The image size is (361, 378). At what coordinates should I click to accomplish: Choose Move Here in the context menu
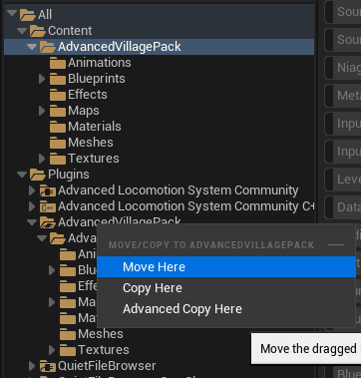[226, 267]
